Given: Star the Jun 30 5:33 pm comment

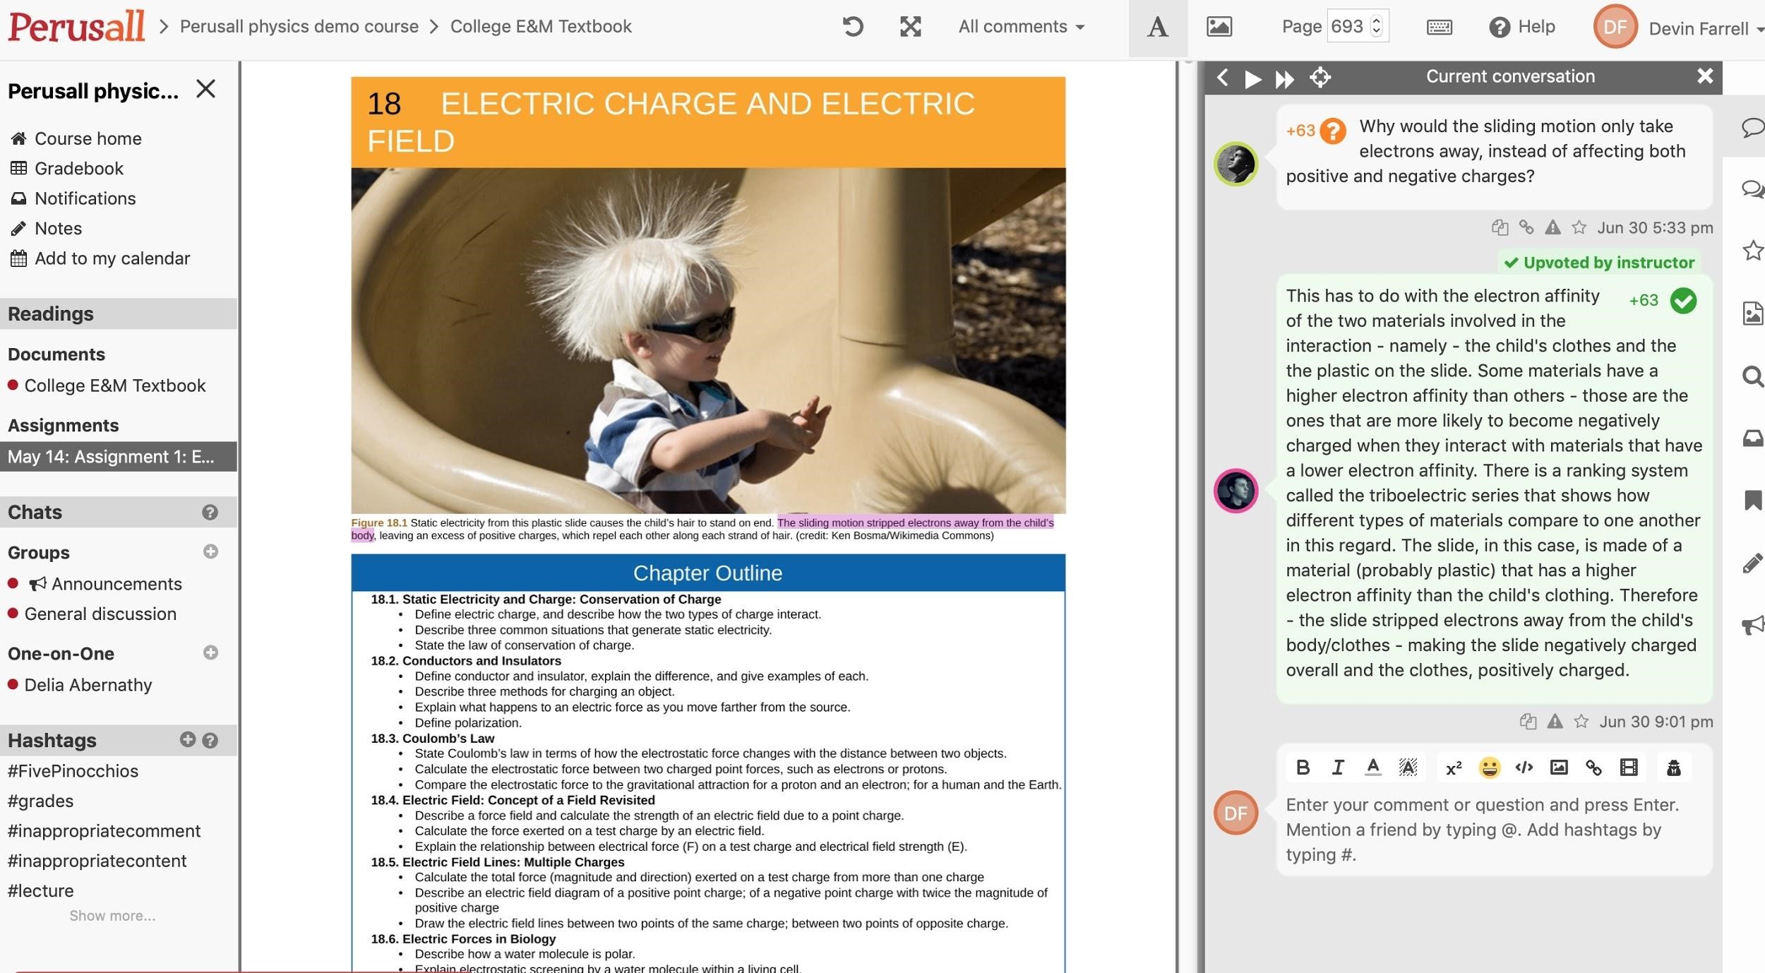Looking at the screenshot, I should [1579, 227].
